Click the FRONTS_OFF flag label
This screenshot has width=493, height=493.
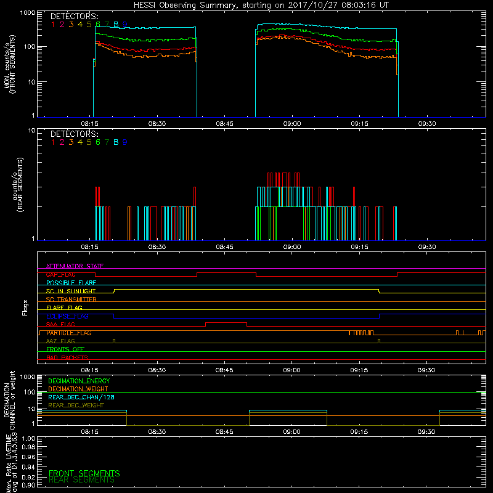coord(65,349)
